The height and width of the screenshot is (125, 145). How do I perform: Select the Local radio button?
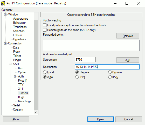coord(45,72)
